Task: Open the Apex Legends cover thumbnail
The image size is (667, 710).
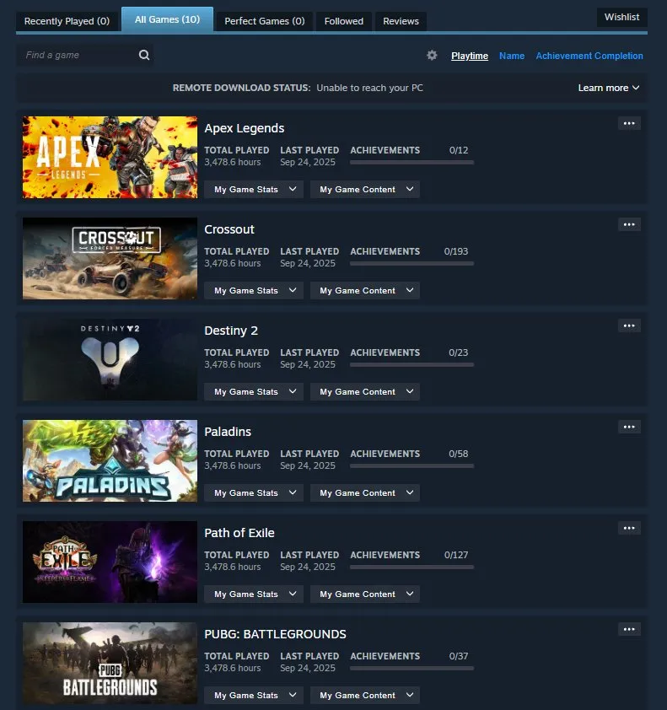Action: tap(110, 157)
